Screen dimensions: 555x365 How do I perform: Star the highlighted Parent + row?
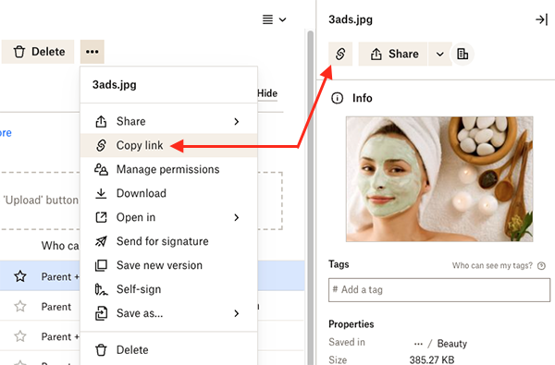[x=20, y=276]
